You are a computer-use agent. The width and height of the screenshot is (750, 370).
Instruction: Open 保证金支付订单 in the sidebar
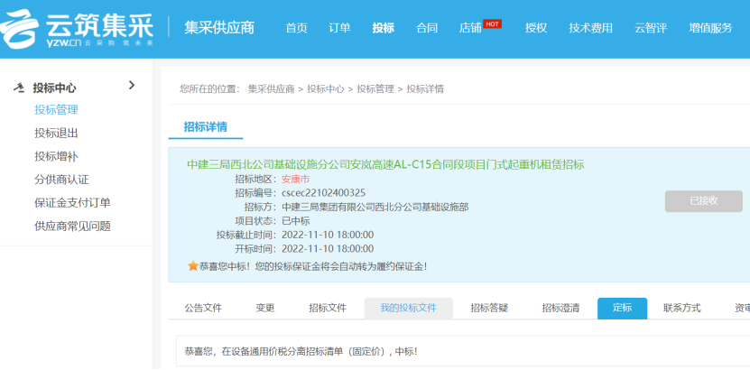tap(73, 203)
